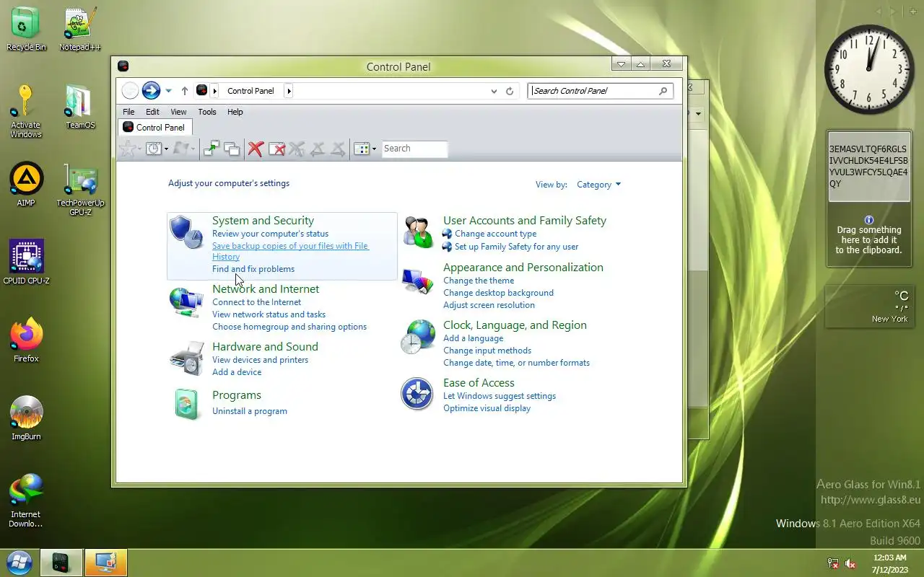Go up one level with Up arrow
The image size is (924, 577).
point(185,91)
